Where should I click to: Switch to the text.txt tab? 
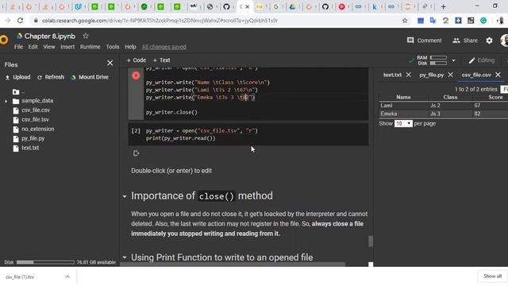point(392,75)
